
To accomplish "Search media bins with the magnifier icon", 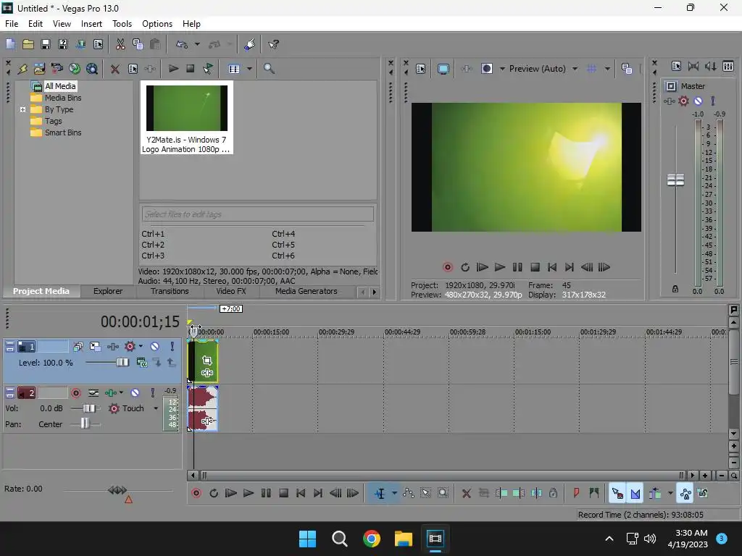I will [269, 69].
